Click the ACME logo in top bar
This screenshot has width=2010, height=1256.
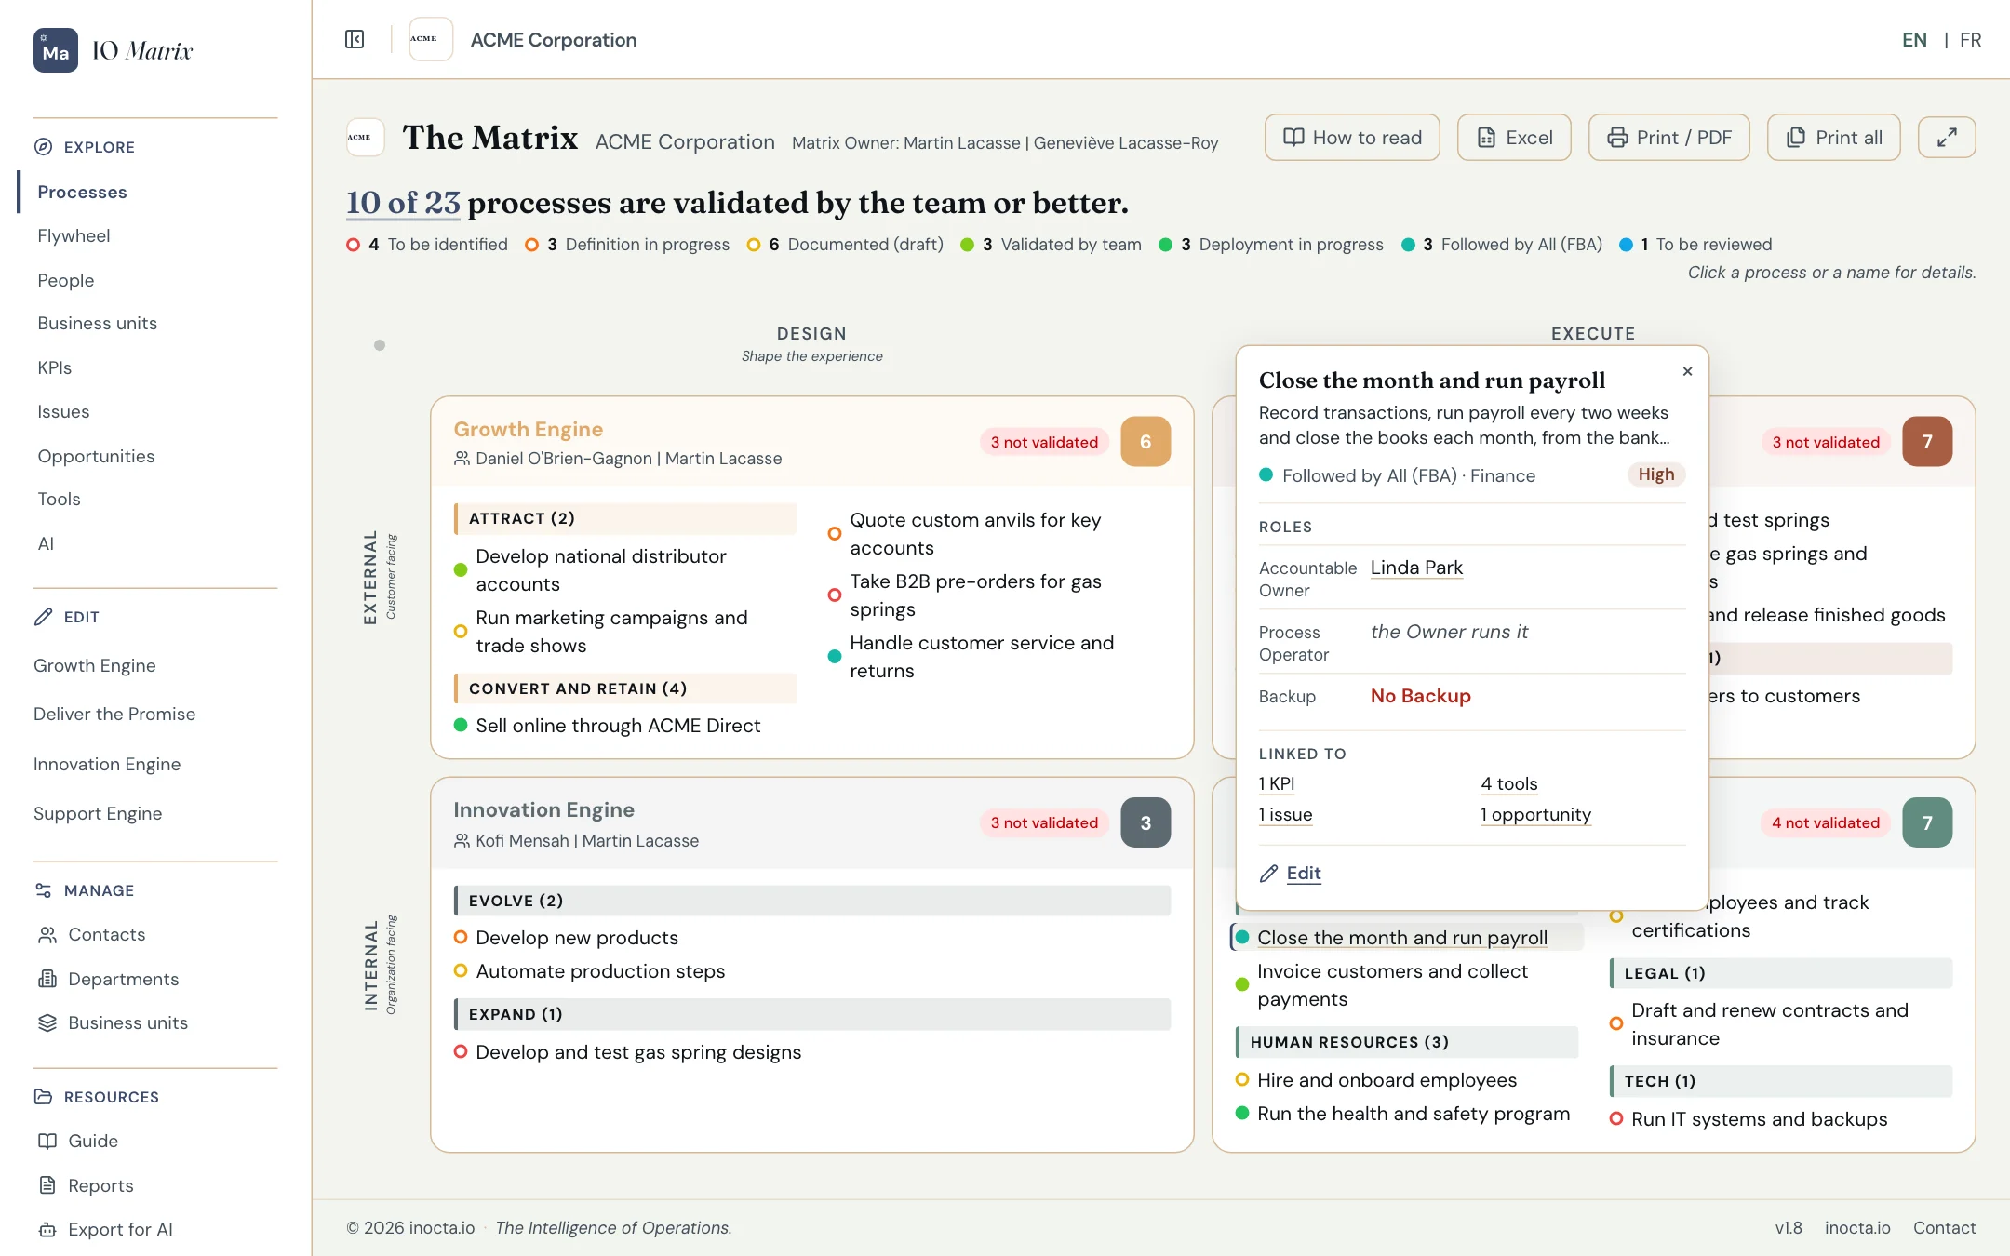[431, 39]
